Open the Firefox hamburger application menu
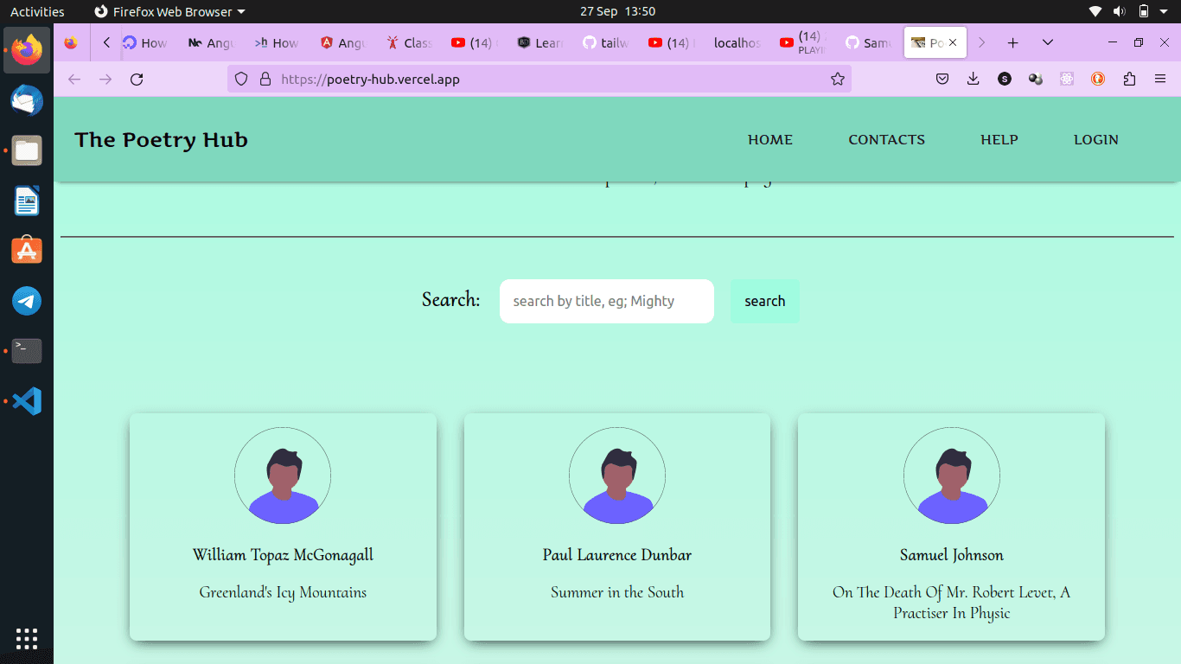The height and width of the screenshot is (664, 1181). click(x=1160, y=80)
